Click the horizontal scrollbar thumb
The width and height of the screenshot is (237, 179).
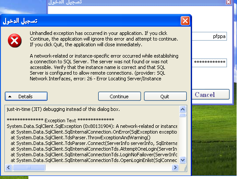pyautogui.click(x=29, y=168)
